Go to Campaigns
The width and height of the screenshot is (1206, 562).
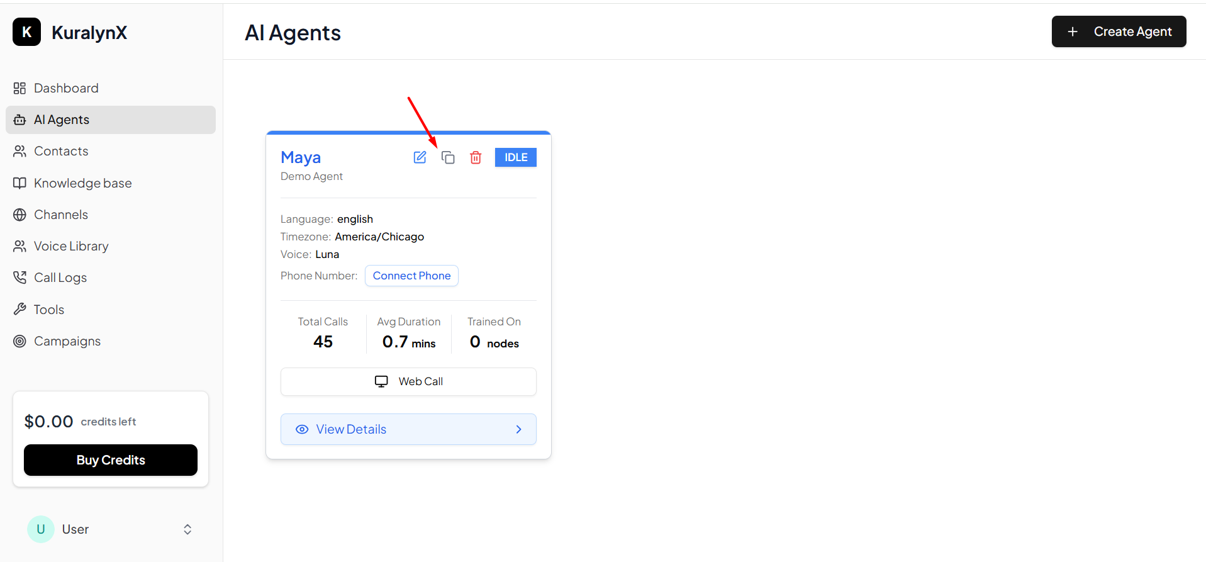pyautogui.click(x=111, y=341)
